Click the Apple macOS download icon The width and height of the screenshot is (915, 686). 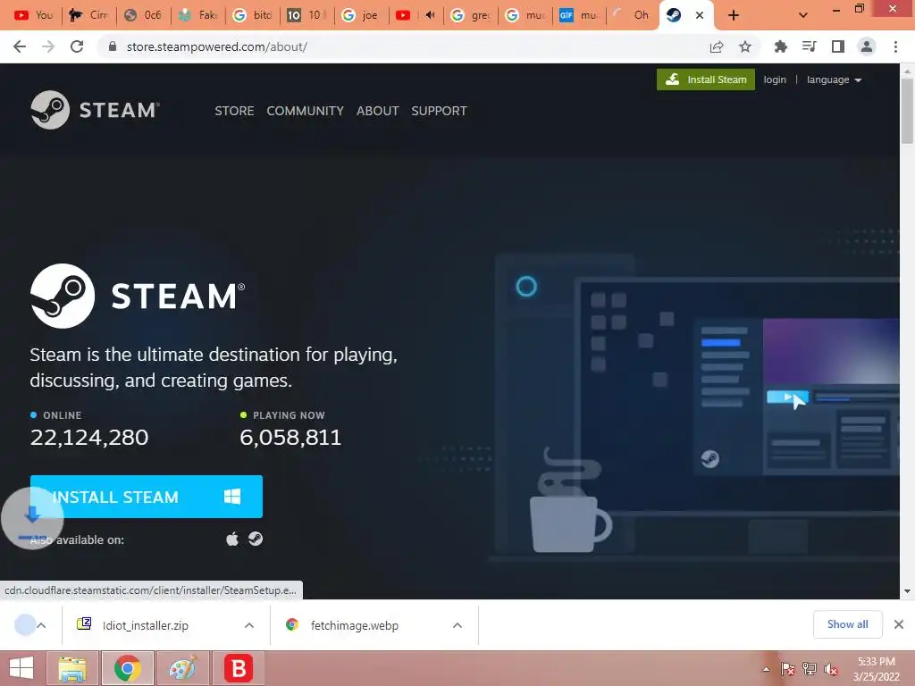[232, 539]
